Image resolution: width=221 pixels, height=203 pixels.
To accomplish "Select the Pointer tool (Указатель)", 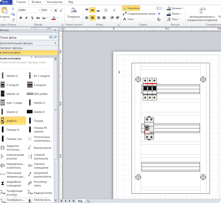I will click(131, 8).
